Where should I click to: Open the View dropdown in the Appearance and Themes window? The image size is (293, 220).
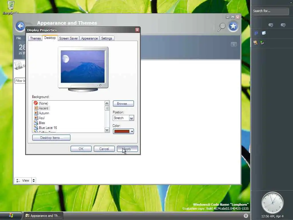[23, 180]
